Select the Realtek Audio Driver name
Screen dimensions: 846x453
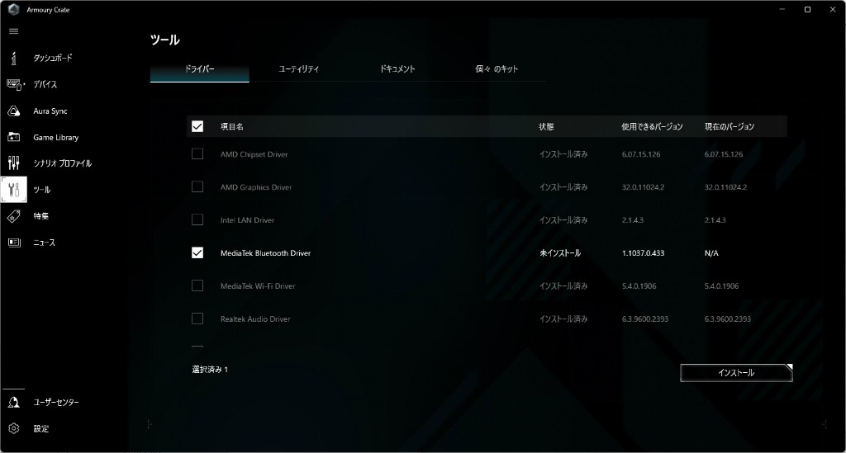pos(255,319)
